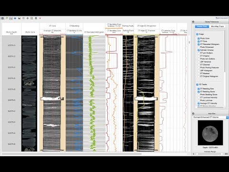Click the Display Preferences vertical scrollbar
The height and width of the screenshot is (172, 229).
(225, 51)
